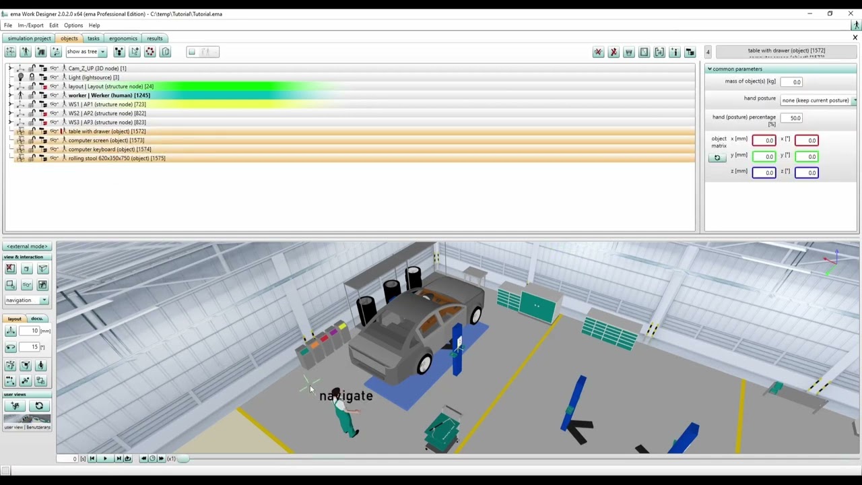Open the Im-/Export menu
This screenshot has height=485, width=862.
pos(31,26)
